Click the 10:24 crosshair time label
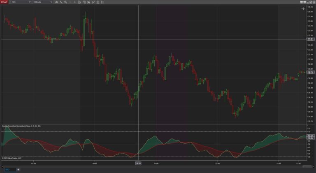The width and height of the screenshot is (316, 173). click(x=138, y=163)
